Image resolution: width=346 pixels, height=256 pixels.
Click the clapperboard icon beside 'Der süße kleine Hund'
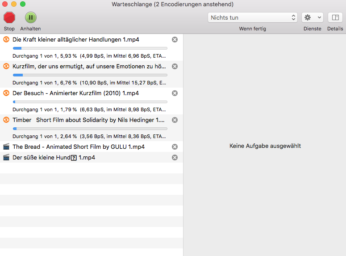click(x=6, y=157)
